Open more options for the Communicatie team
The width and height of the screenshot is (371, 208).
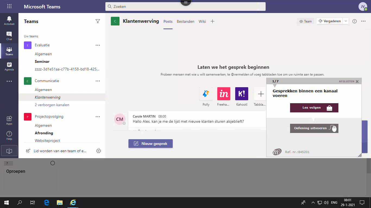[98, 80]
